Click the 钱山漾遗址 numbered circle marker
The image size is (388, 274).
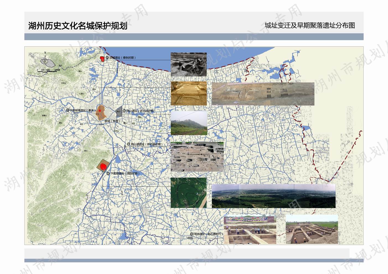tap(128, 144)
